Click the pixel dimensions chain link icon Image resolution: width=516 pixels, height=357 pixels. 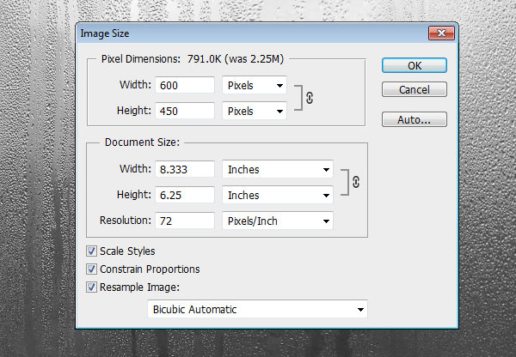310,98
